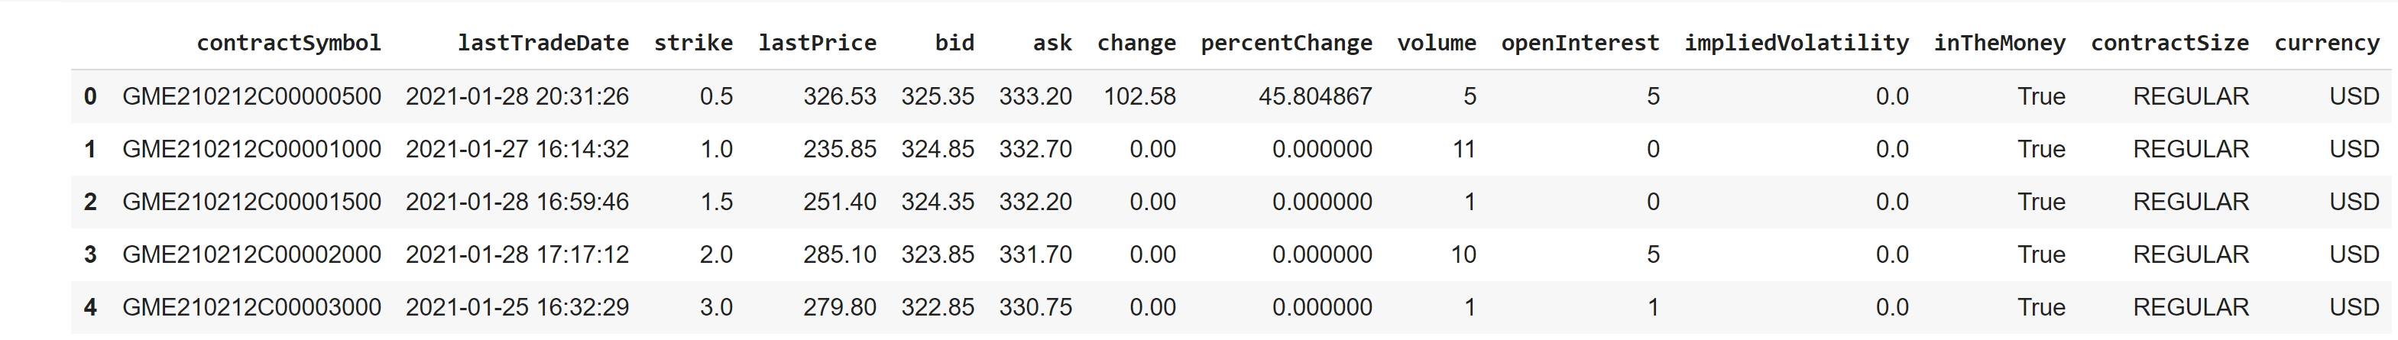2398x340 pixels.
Task: Select row index 2
Action: (x=90, y=202)
